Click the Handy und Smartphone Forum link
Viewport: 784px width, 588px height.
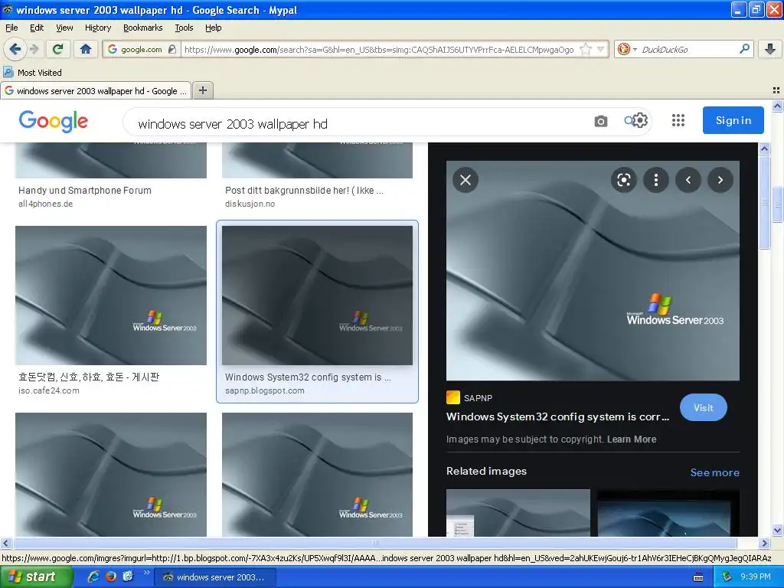coord(84,190)
